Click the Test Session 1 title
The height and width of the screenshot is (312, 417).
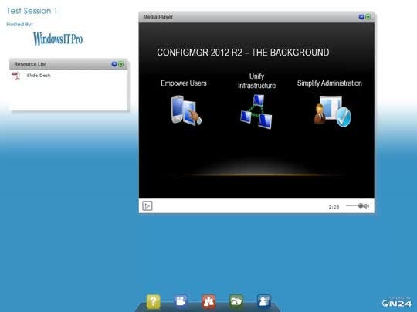(32, 11)
